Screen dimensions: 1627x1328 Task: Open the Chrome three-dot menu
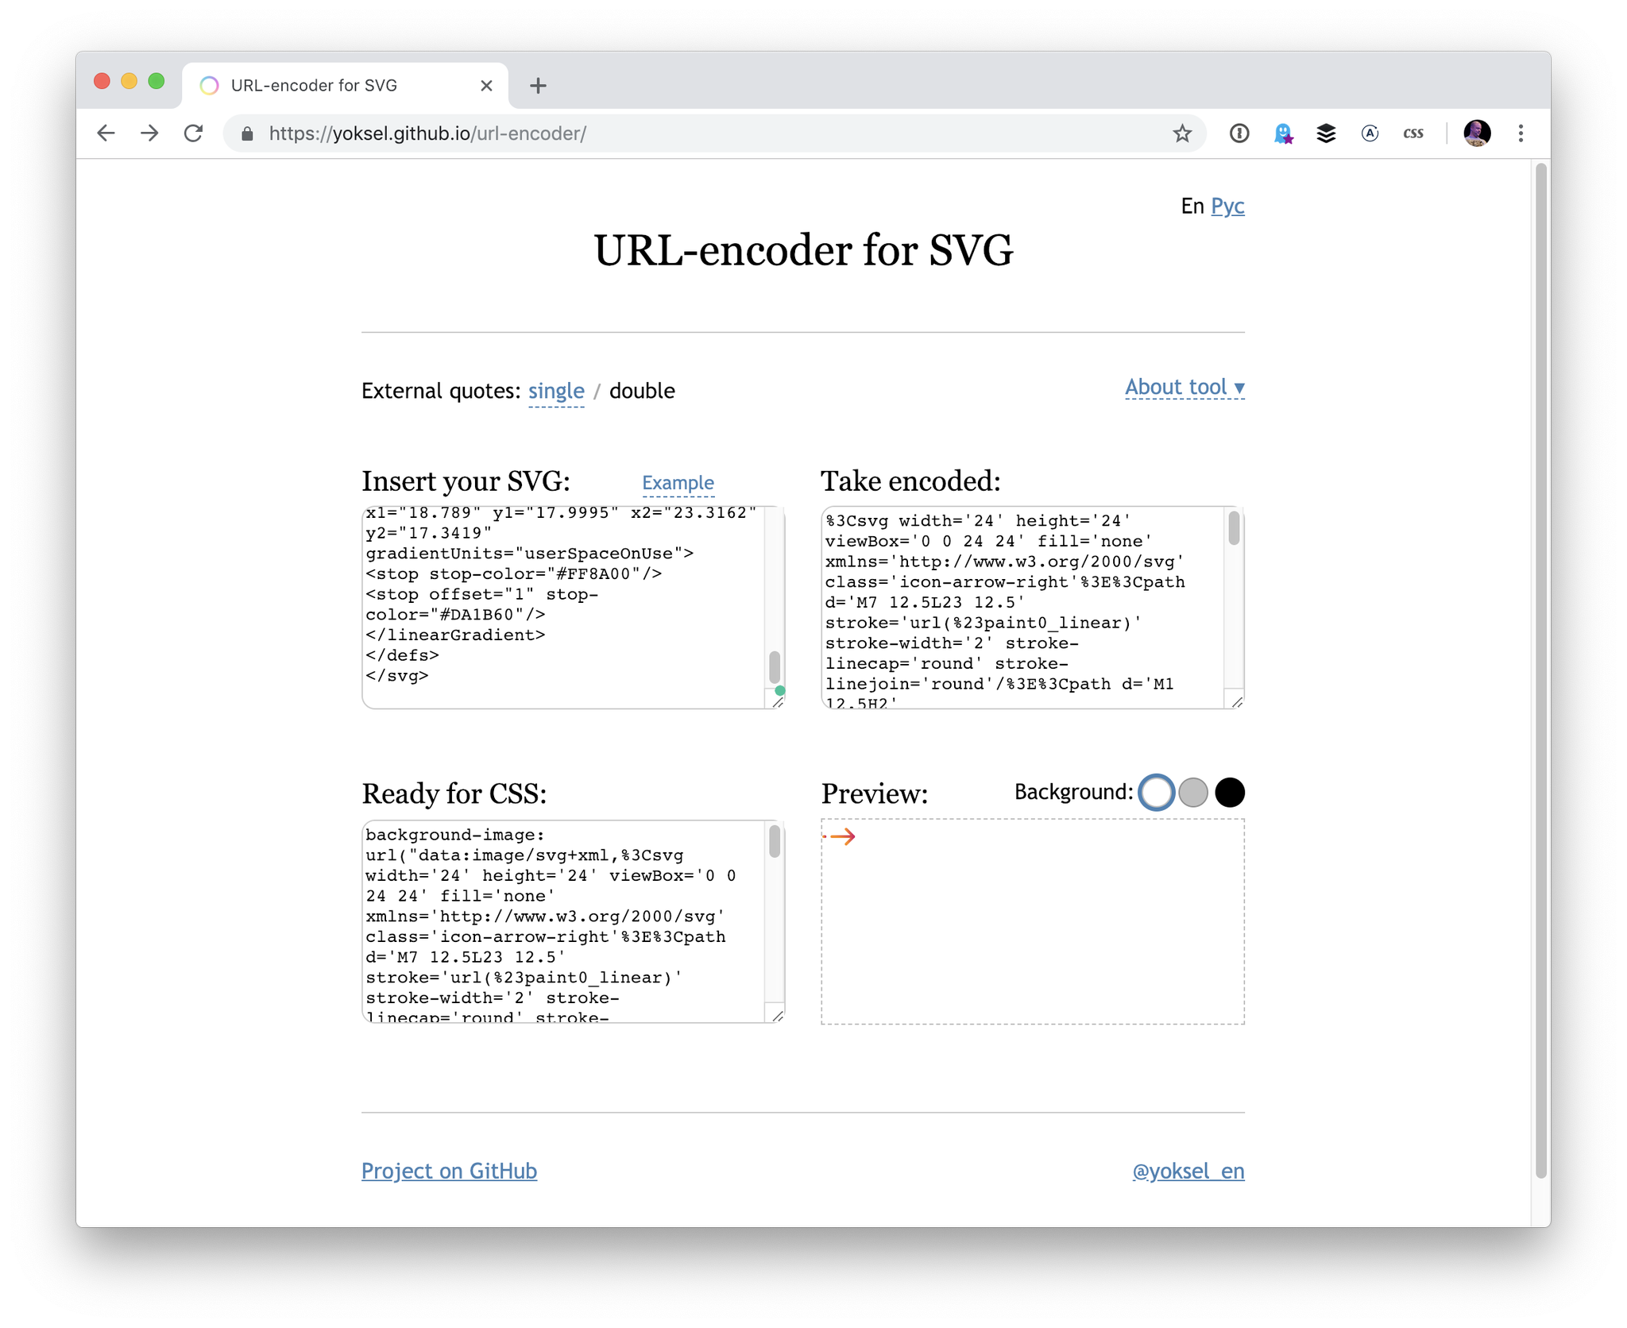[x=1521, y=133]
